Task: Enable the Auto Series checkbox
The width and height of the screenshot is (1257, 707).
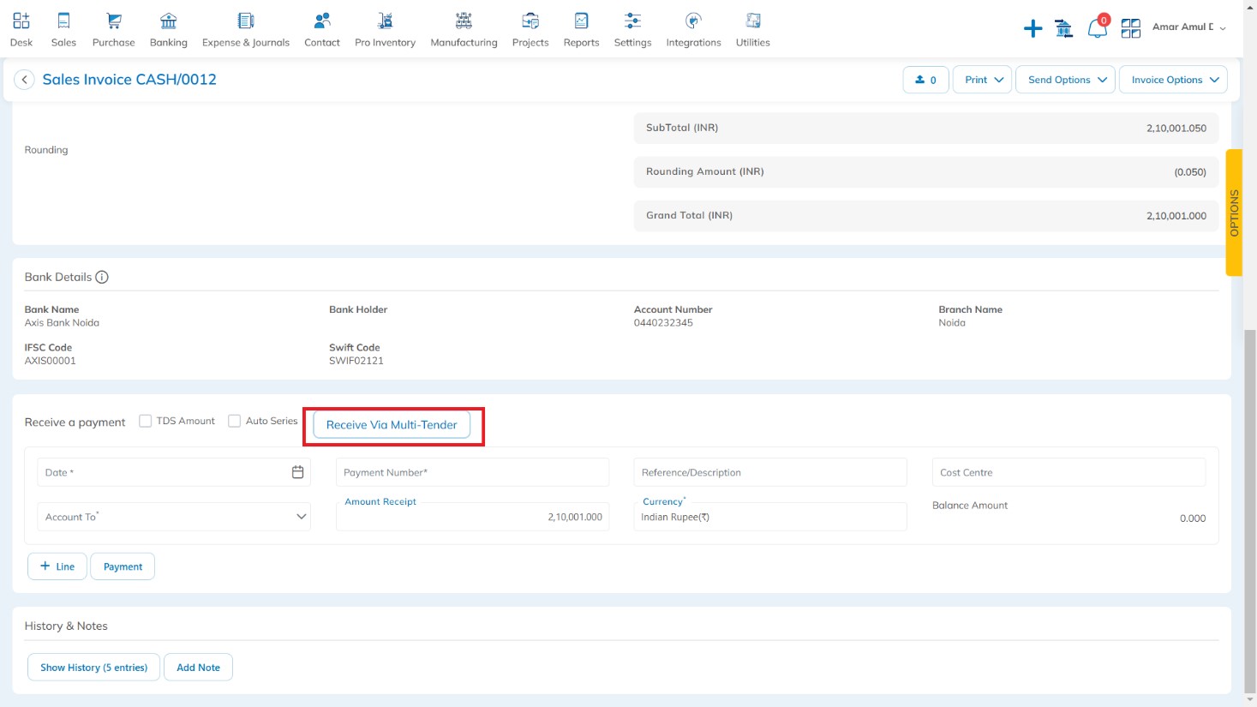Action: (234, 421)
